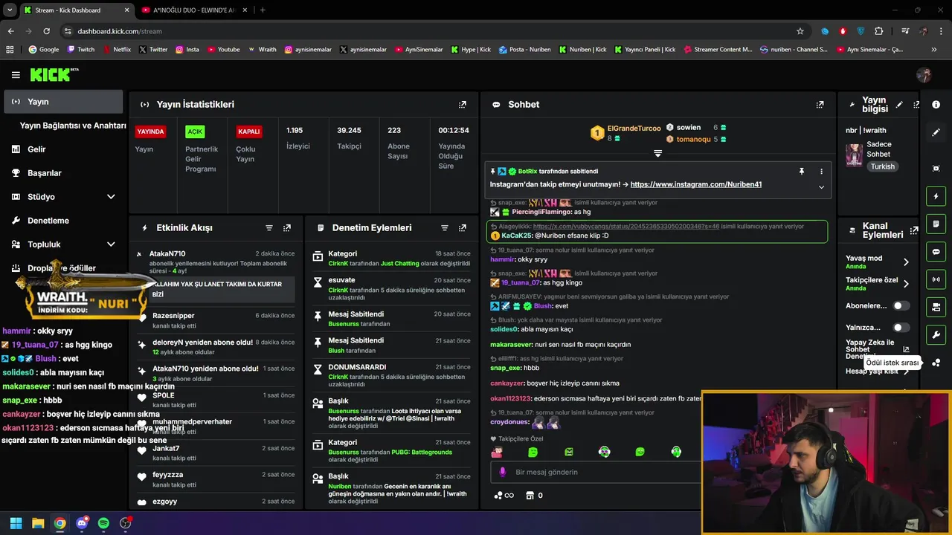The image size is (952, 535).
Task: Click the green lightning bolt sidebar icon
Action: point(936,196)
